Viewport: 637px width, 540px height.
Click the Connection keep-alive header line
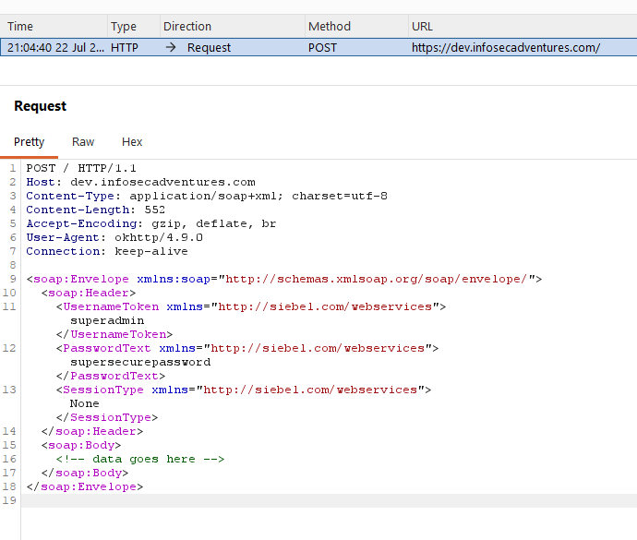click(x=107, y=251)
